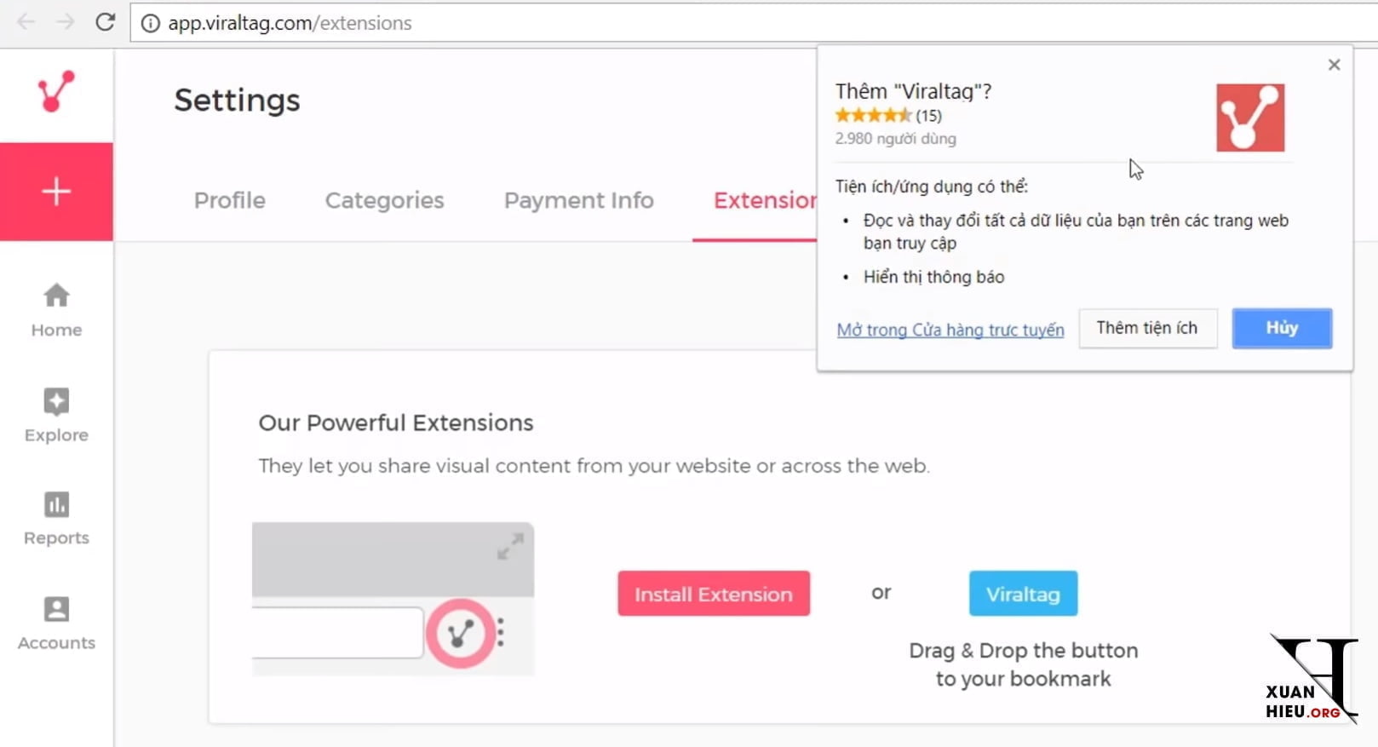Cancel the dialog with Hủy button
This screenshot has height=747, width=1378.
[1281, 328]
